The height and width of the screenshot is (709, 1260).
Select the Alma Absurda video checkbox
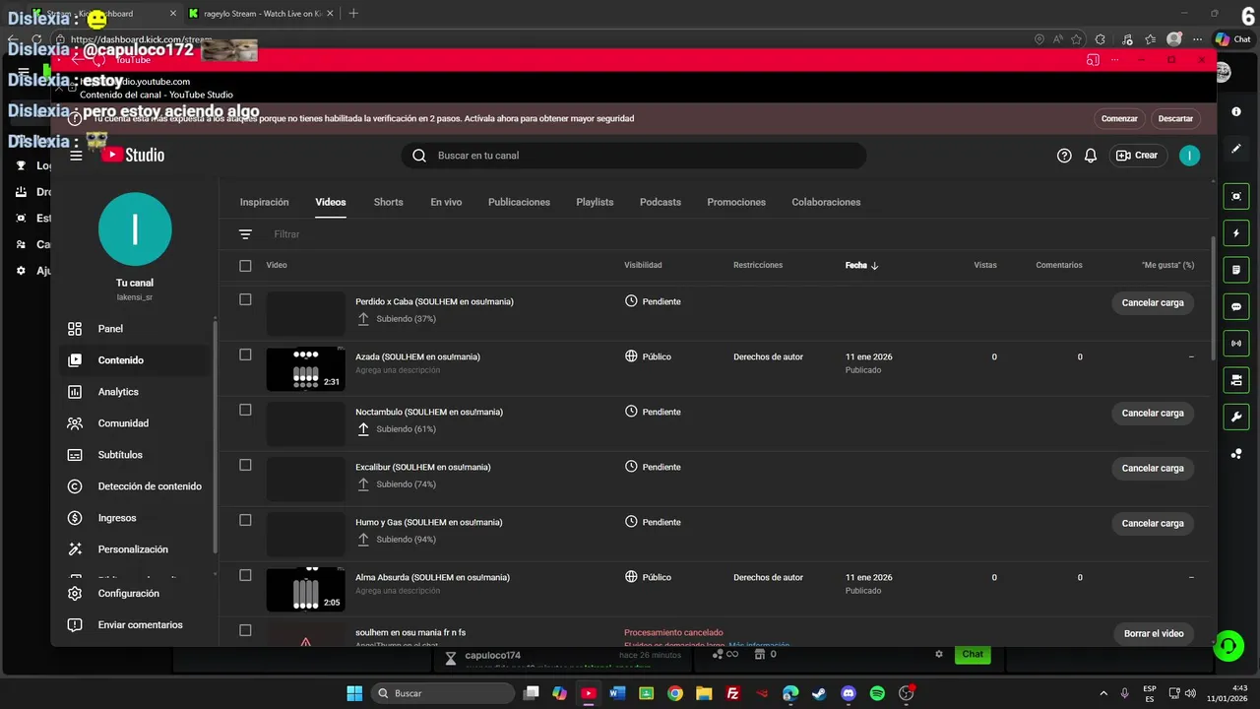coord(245,575)
